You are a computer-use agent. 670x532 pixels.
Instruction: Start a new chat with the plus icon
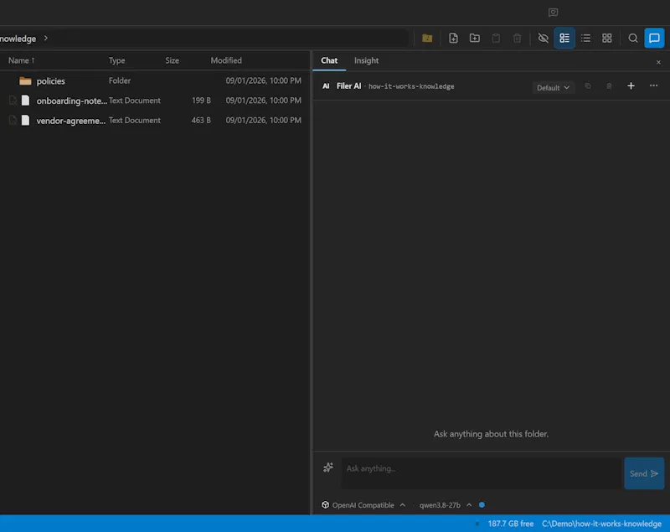[x=631, y=86]
